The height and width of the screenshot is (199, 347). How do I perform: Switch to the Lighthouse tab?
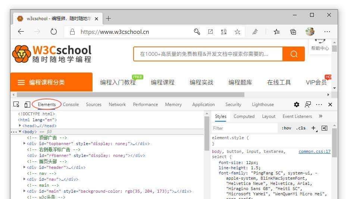[x=263, y=105]
